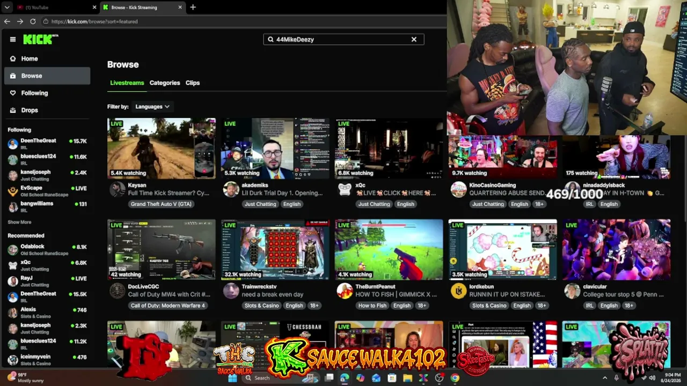Viewport: 687px width, 386px height.
Task: Click IRL tag under clavicular stream
Action: pos(590,306)
